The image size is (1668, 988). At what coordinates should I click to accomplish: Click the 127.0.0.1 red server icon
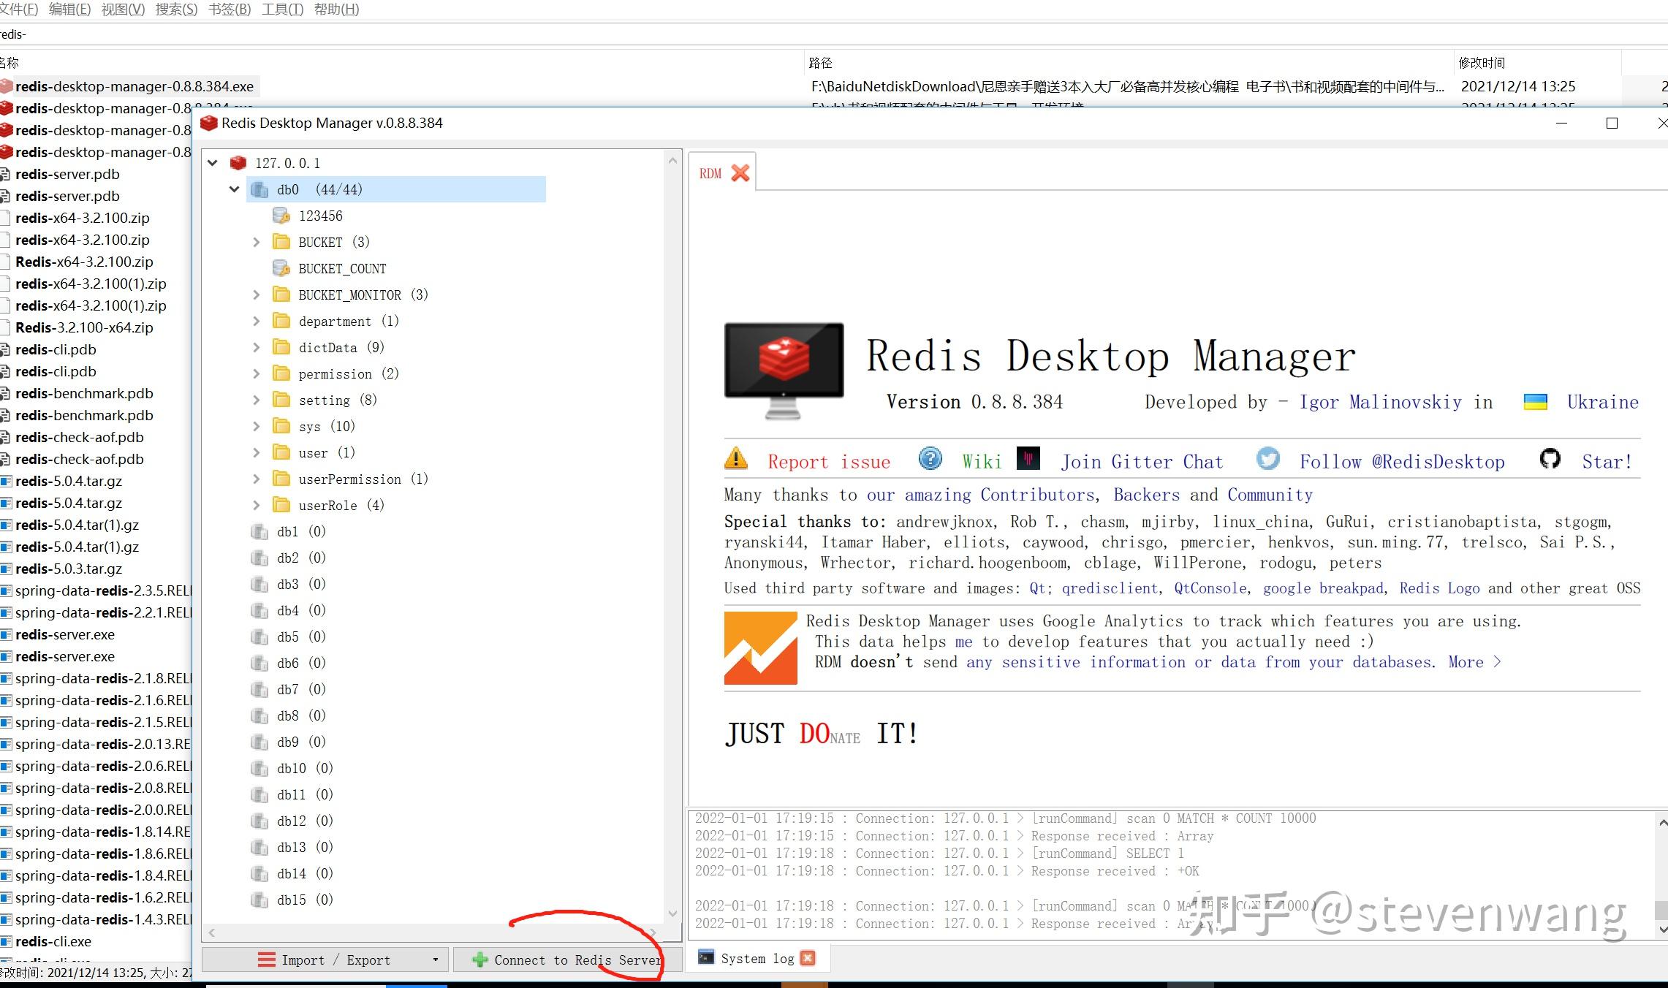pyautogui.click(x=238, y=162)
